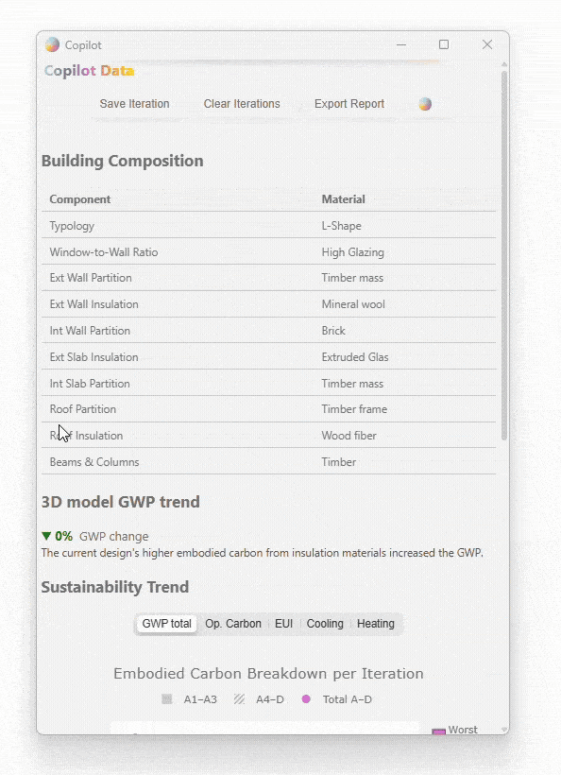Screen dimensions: 561x775
Task: Click the colorful orb icon beside Export Report
Action: click(x=425, y=104)
